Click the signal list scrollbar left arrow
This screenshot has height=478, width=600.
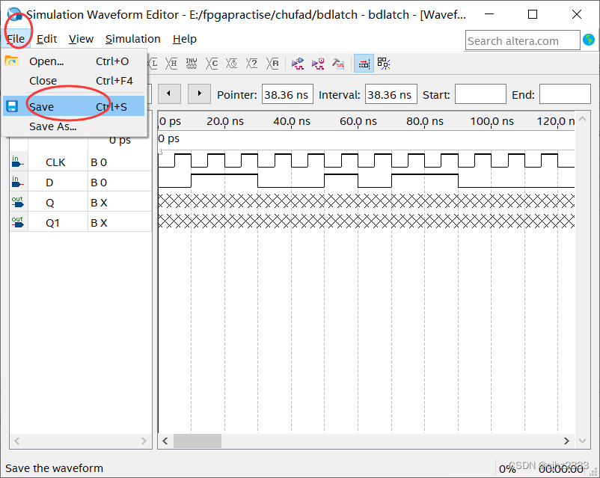tap(17, 441)
